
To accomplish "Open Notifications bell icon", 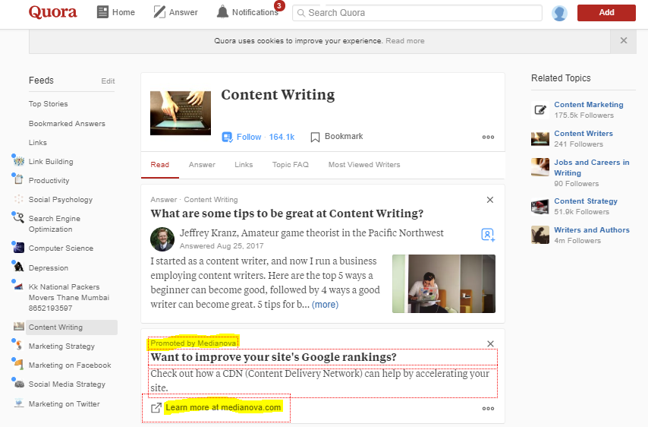I will (222, 12).
